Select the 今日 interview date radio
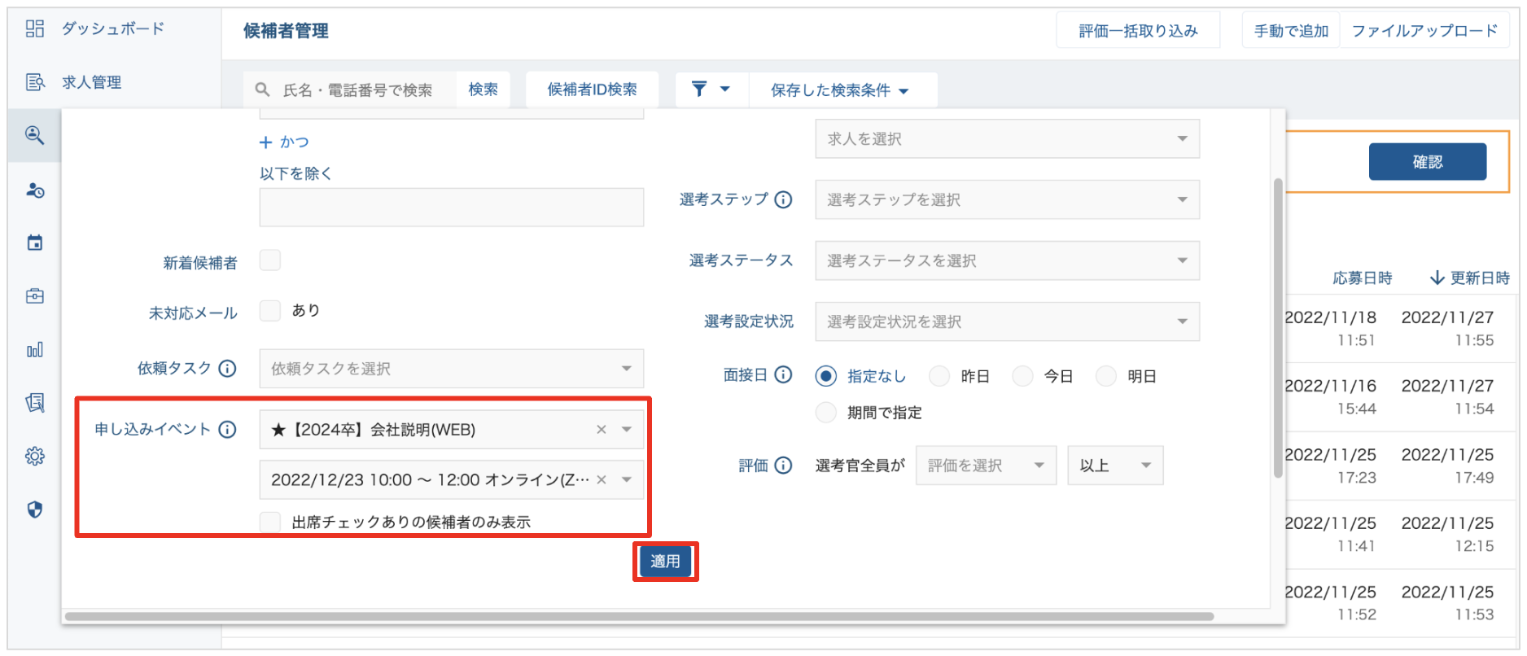 [1023, 376]
